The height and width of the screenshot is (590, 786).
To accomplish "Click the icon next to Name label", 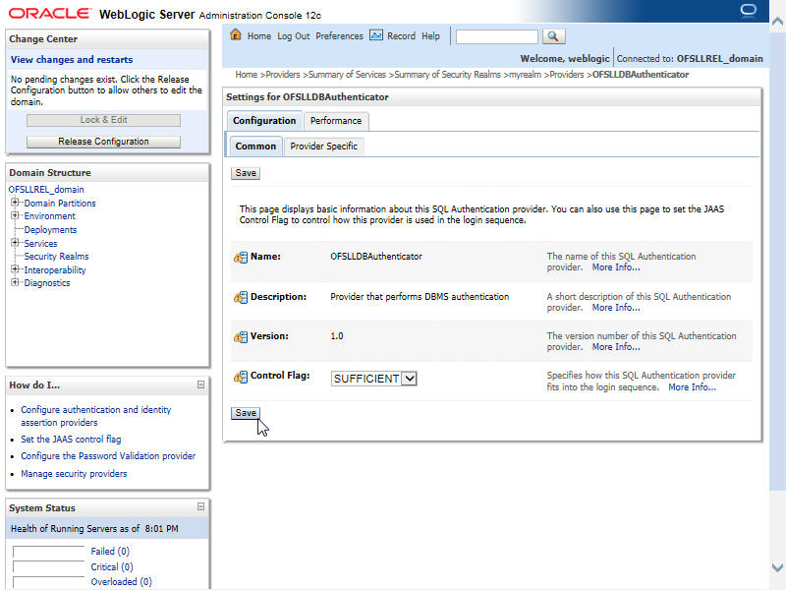I will pos(241,258).
